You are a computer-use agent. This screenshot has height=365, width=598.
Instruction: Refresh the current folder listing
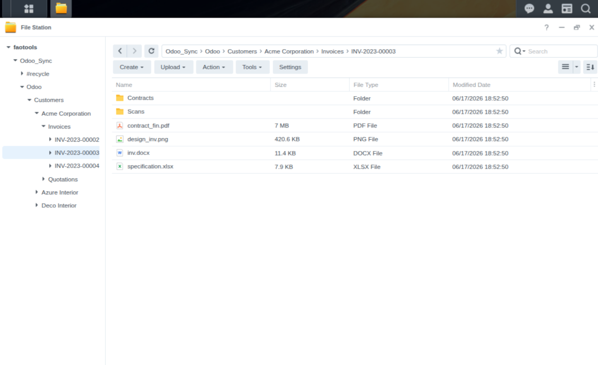151,51
